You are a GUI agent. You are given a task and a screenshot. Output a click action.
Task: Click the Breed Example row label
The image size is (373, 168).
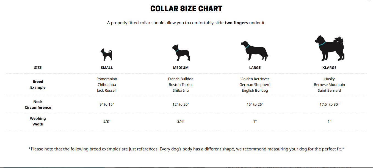(x=38, y=85)
